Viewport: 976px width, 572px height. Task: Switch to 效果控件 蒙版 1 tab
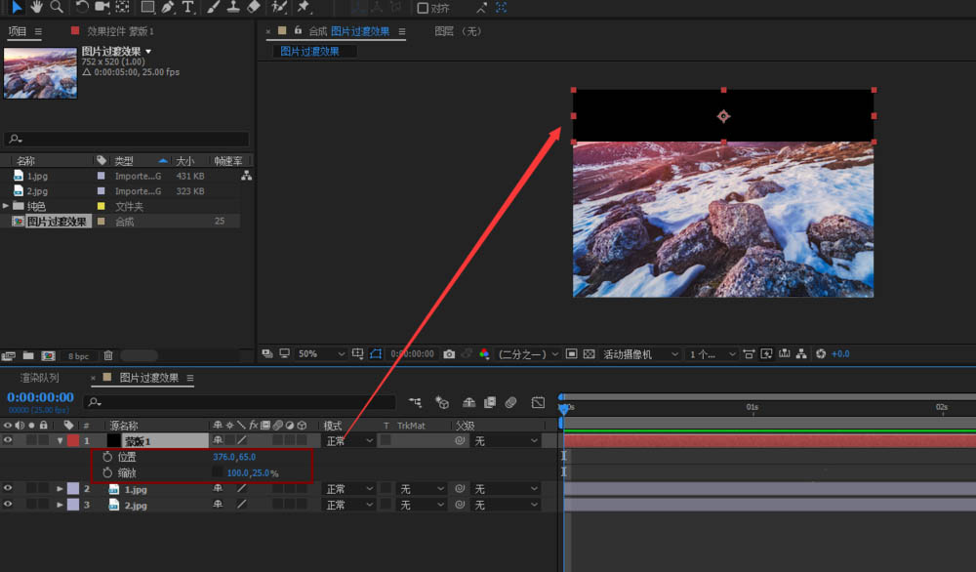coord(120,31)
